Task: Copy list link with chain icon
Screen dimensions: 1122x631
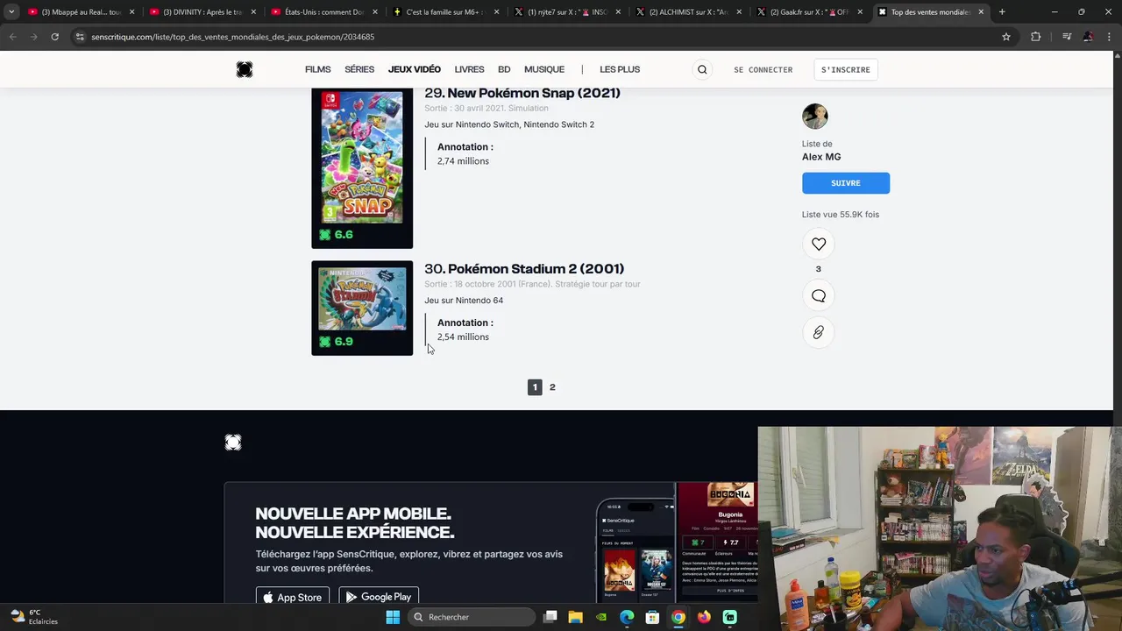Action: coord(819,332)
